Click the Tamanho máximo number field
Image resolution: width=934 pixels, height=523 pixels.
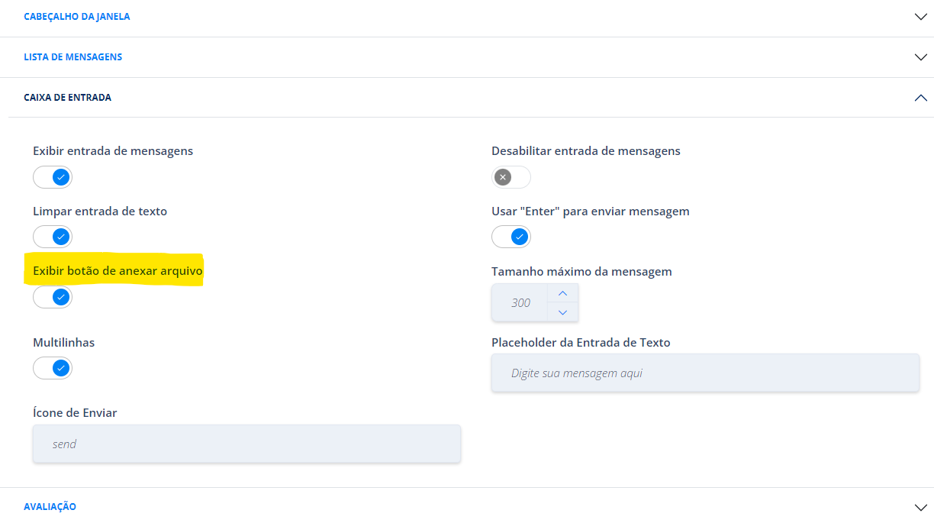click(x=520, y=302)
